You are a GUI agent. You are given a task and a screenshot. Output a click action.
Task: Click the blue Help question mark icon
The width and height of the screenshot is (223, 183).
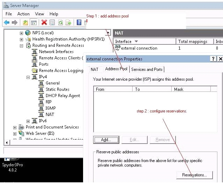[79, 23]
